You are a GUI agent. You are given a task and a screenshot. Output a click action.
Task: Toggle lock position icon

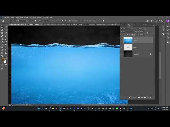pyautogui.click(x=130, y=35)
